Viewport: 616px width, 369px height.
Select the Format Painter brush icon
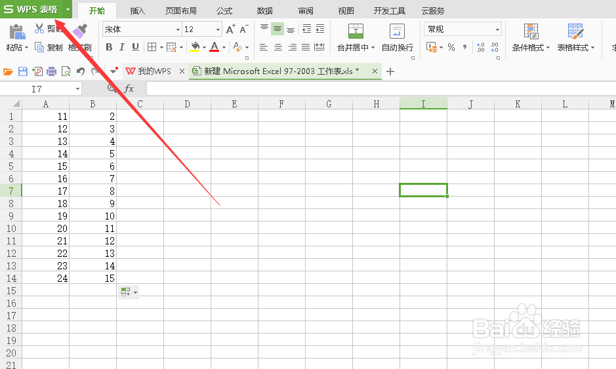[x=80, y=31]
